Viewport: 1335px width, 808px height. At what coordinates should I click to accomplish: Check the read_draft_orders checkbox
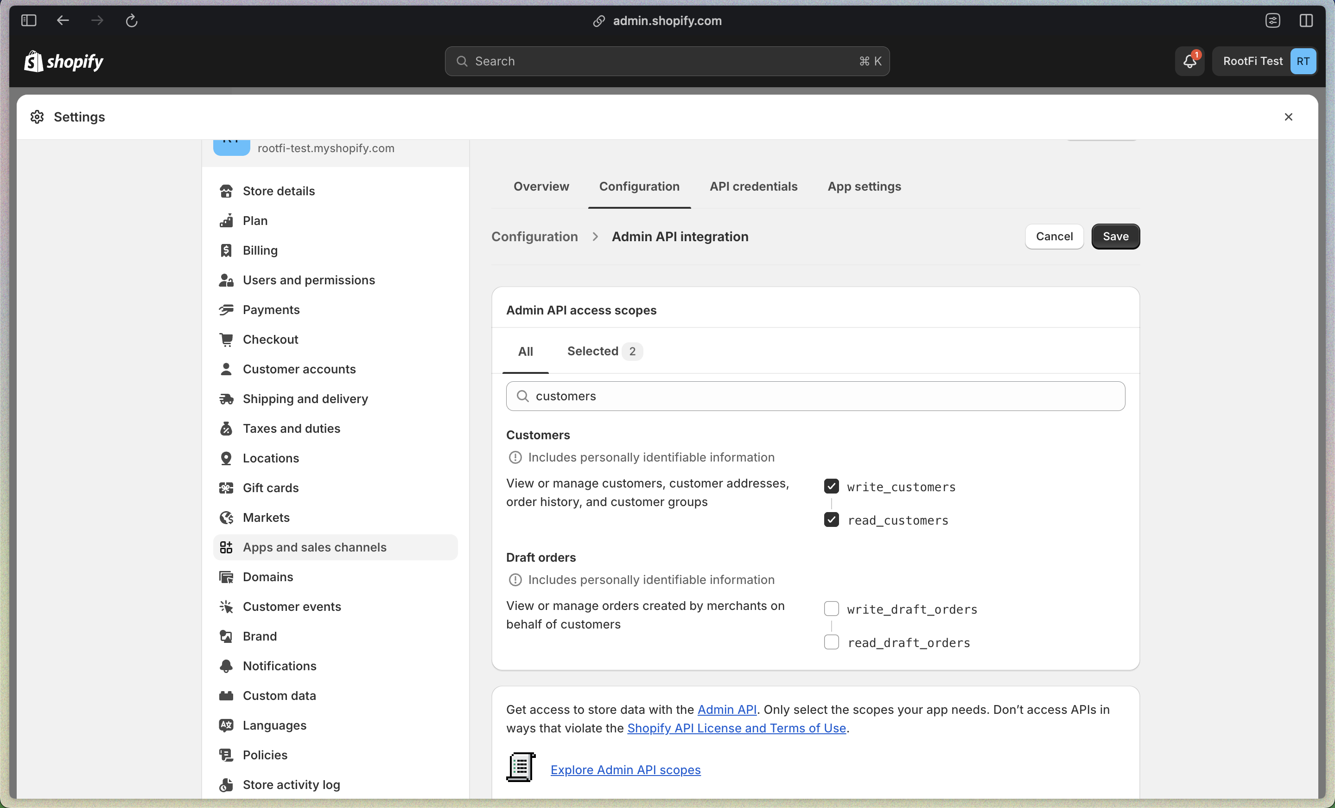(831, 642)
